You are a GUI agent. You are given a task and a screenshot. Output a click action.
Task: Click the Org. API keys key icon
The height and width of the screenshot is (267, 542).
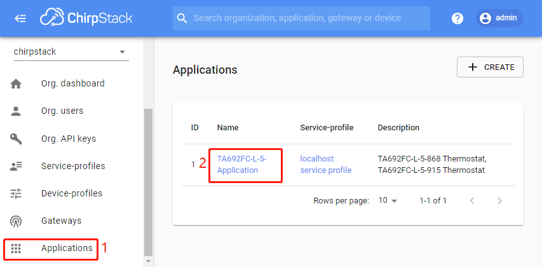click(16, 139)
